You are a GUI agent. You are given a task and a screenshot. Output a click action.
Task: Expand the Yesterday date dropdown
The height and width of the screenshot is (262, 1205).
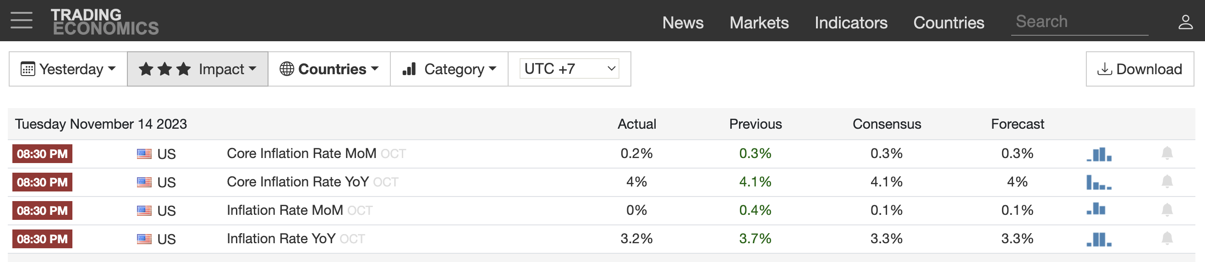(x=68, y=69)
